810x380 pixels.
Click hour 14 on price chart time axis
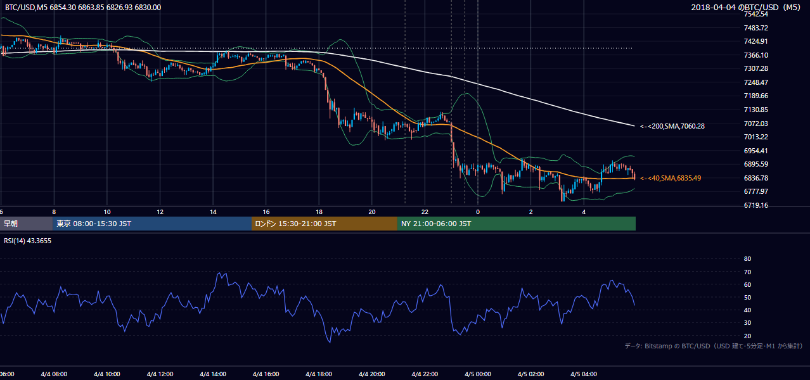tap(213, 212)
